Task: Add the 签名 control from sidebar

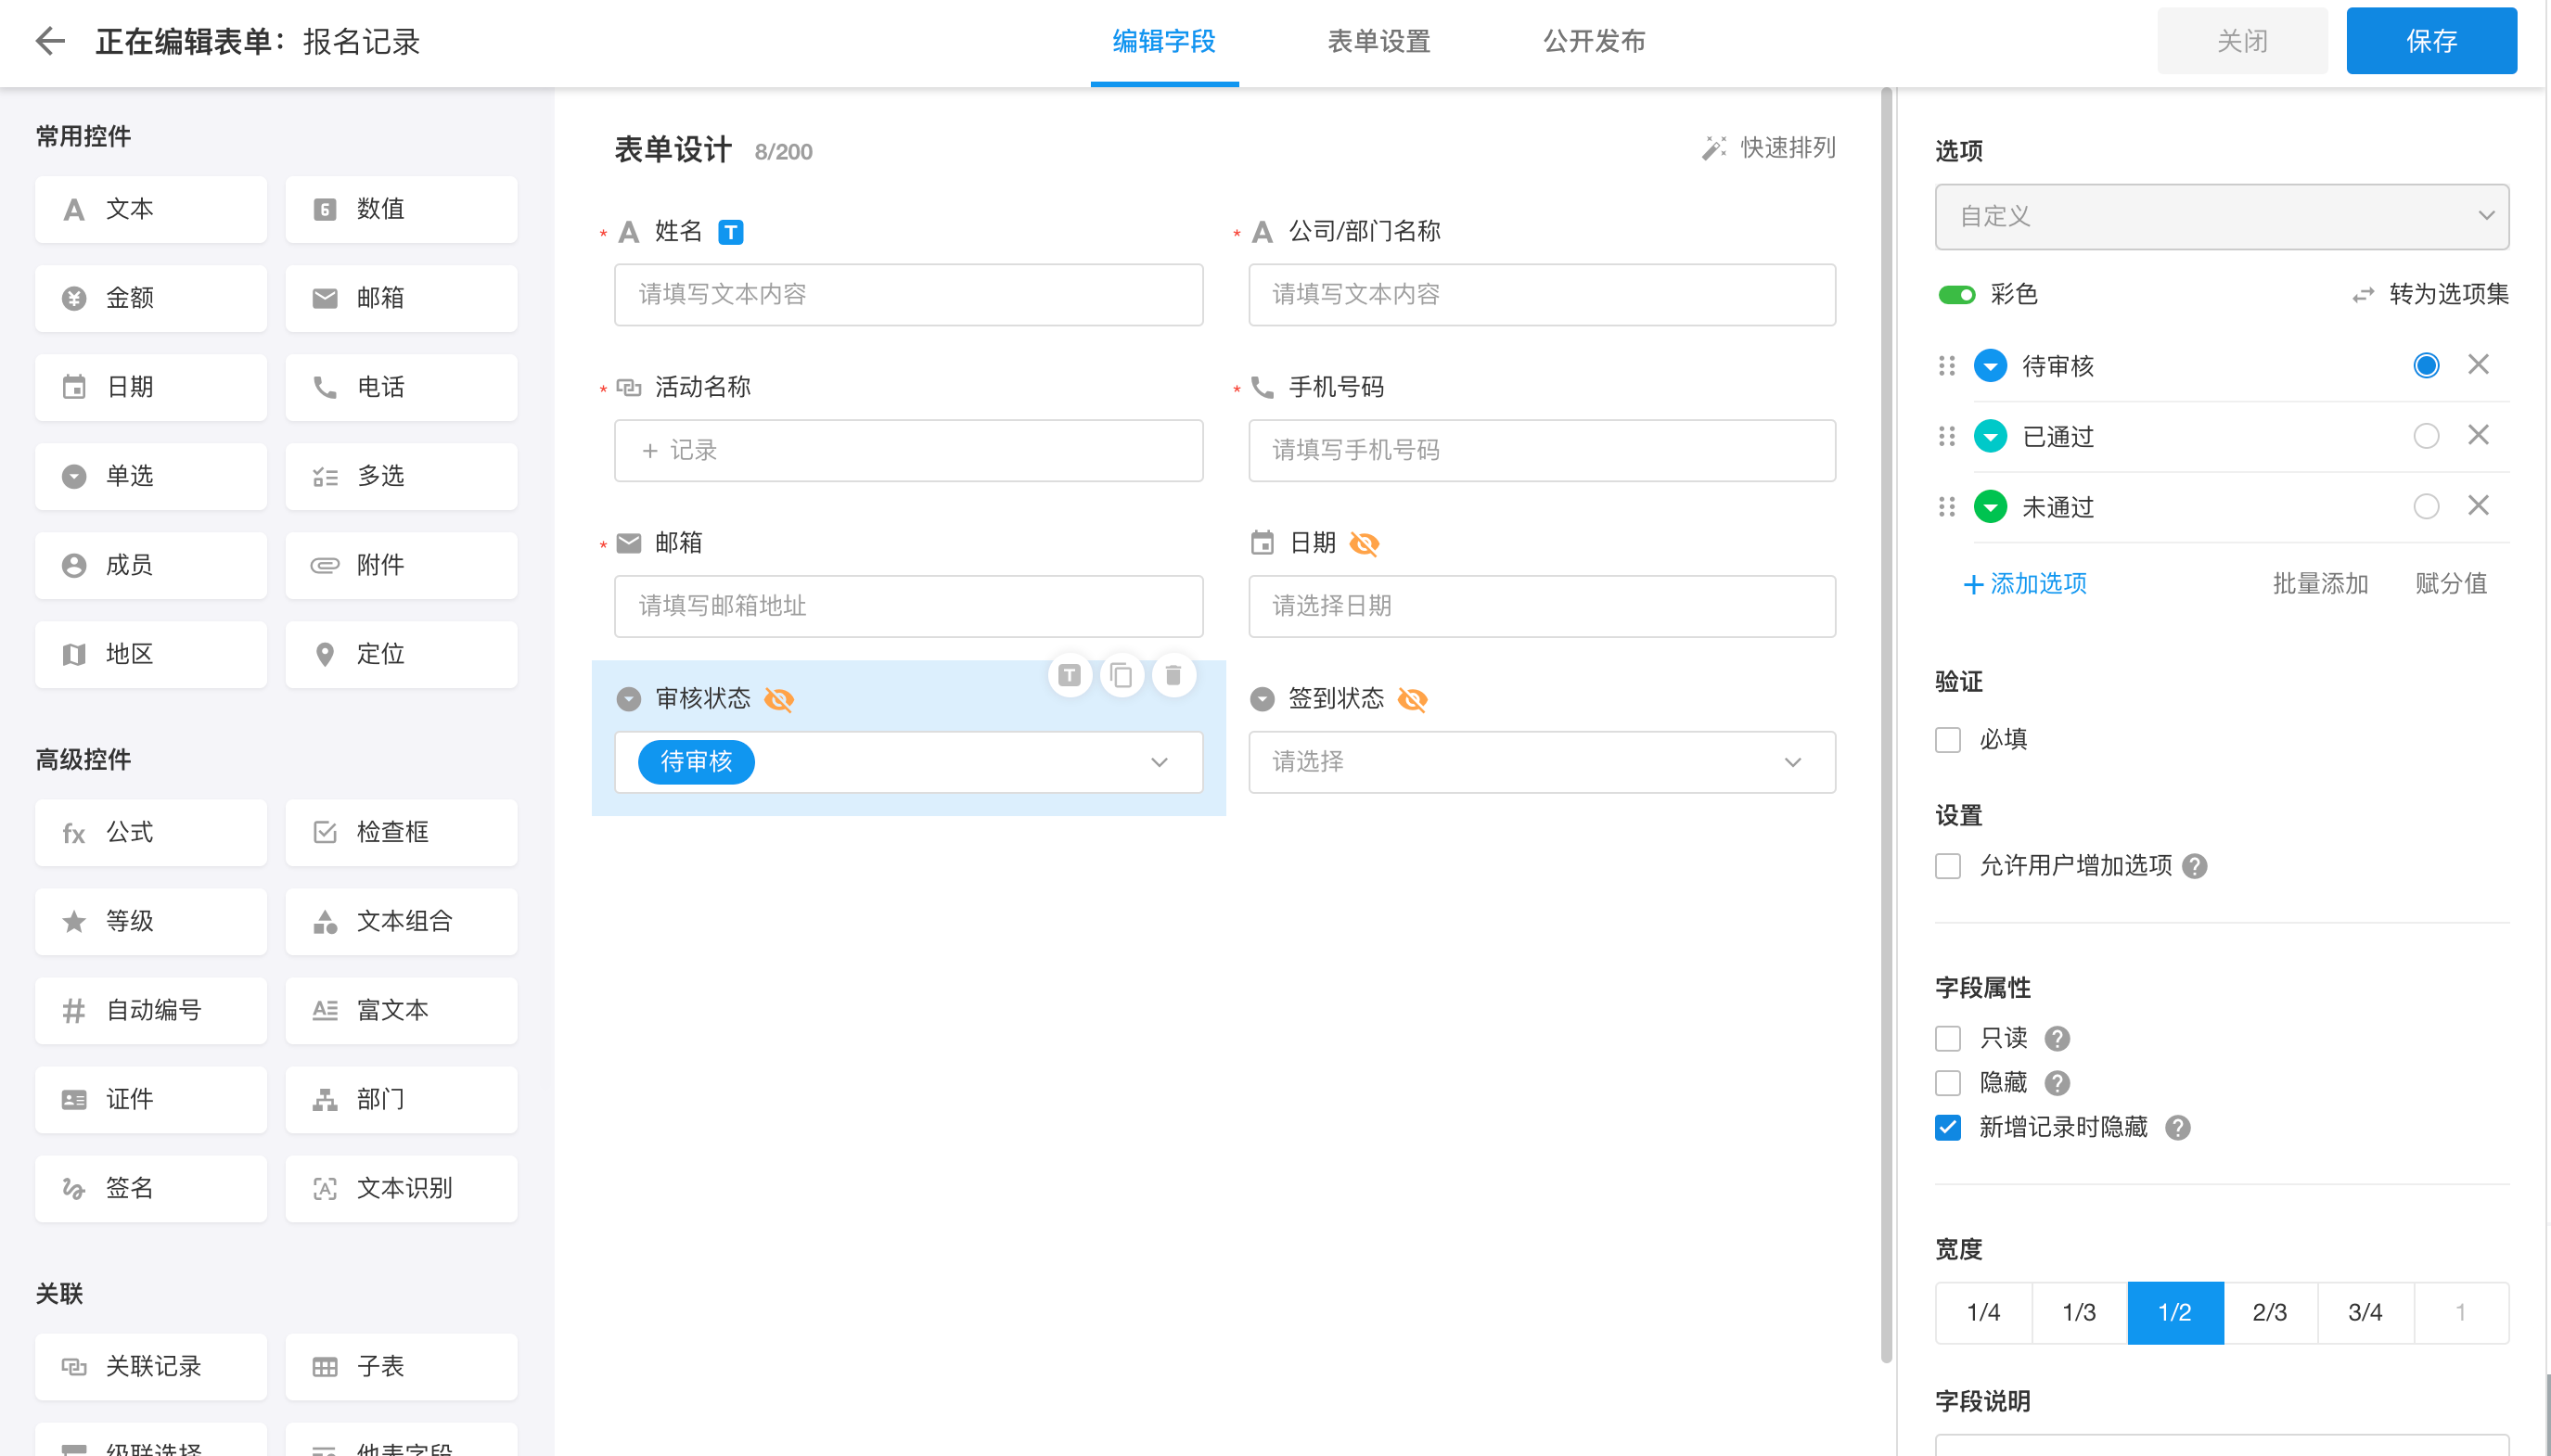Action: click(x=150, y=1188)
